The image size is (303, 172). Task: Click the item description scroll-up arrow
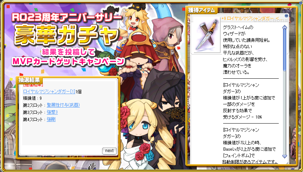[x=284, y=27]
